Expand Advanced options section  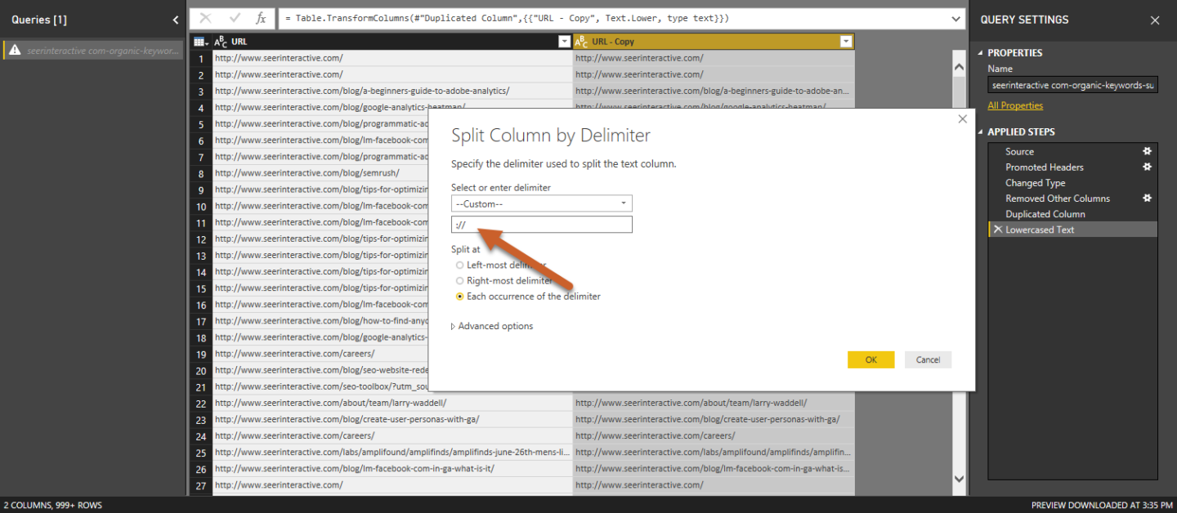[492, 326]
